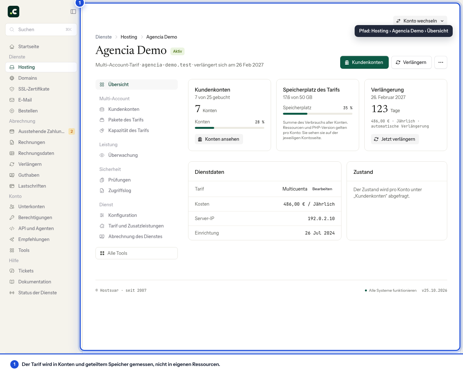Image resolution: width=463 pixels, height=374 pixels.
Task: Click the Empfehlungen sparkle icon
Action: coord(12,239)
